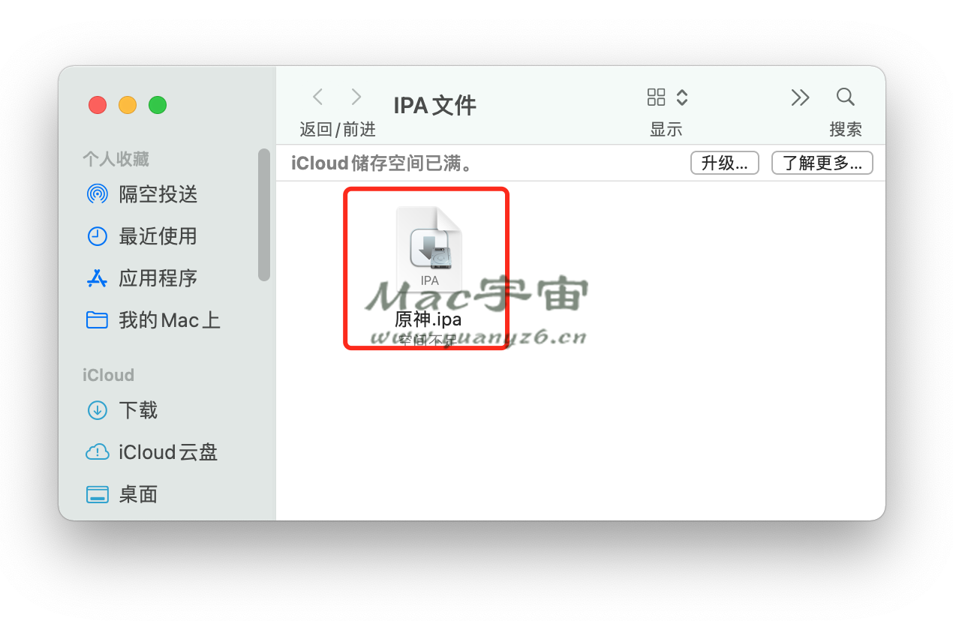The image size is (953, 624).
Task: Click the back navigation arrow
Action: pos(318,97)
